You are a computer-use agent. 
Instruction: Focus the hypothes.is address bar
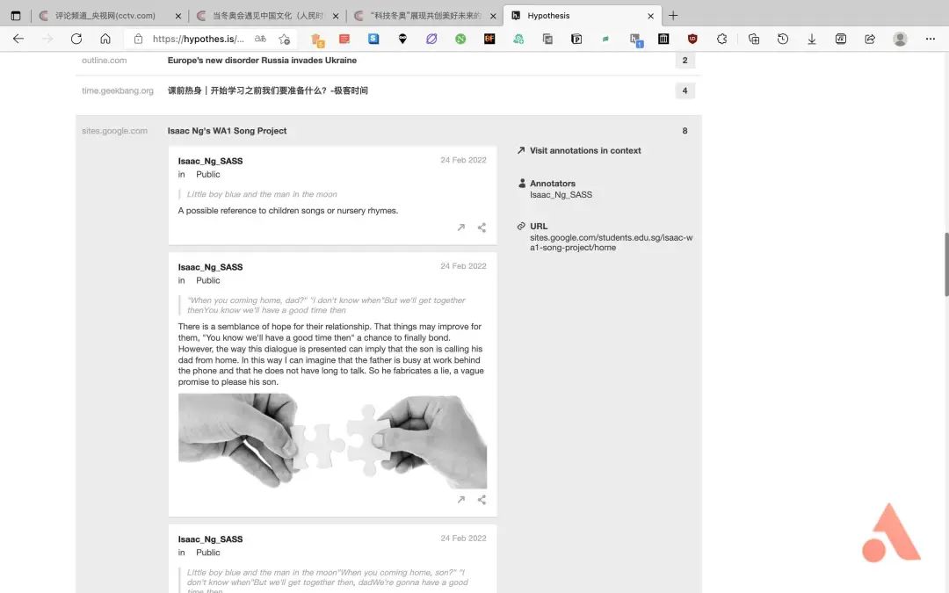(199, 39)
